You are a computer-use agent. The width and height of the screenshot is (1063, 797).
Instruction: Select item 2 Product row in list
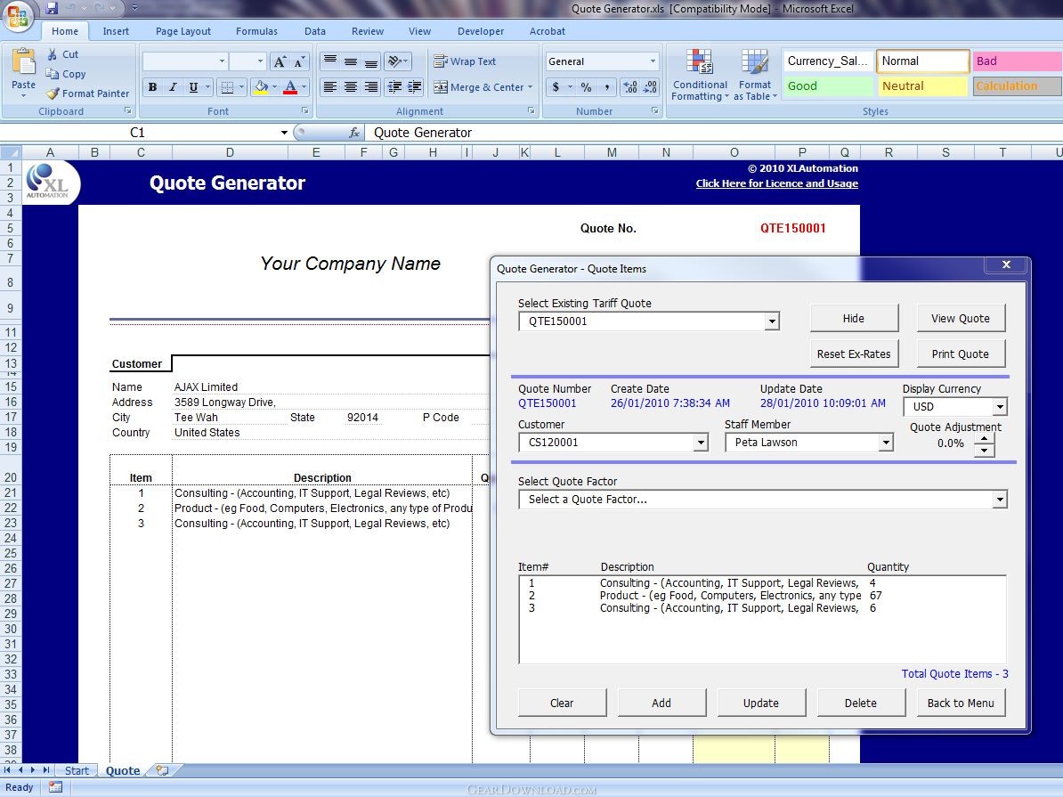click(x=762, y=596)
